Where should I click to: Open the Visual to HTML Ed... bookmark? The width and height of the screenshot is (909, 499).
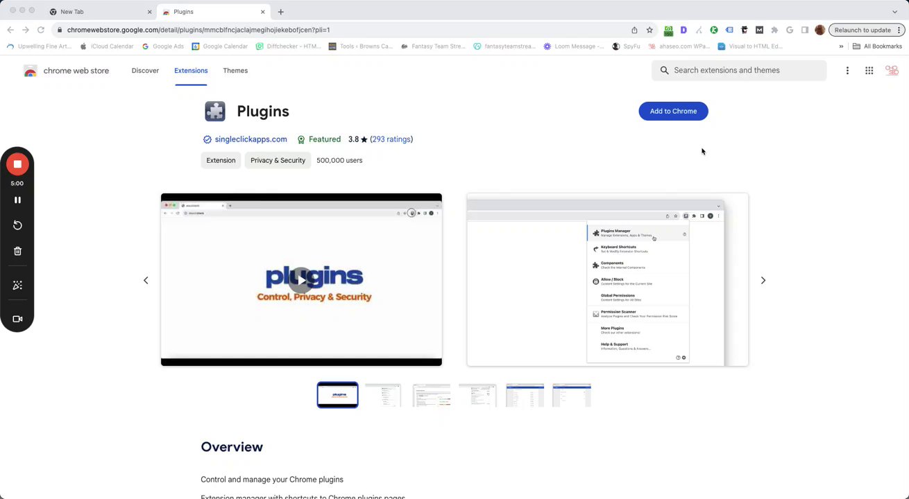[750, 46]
